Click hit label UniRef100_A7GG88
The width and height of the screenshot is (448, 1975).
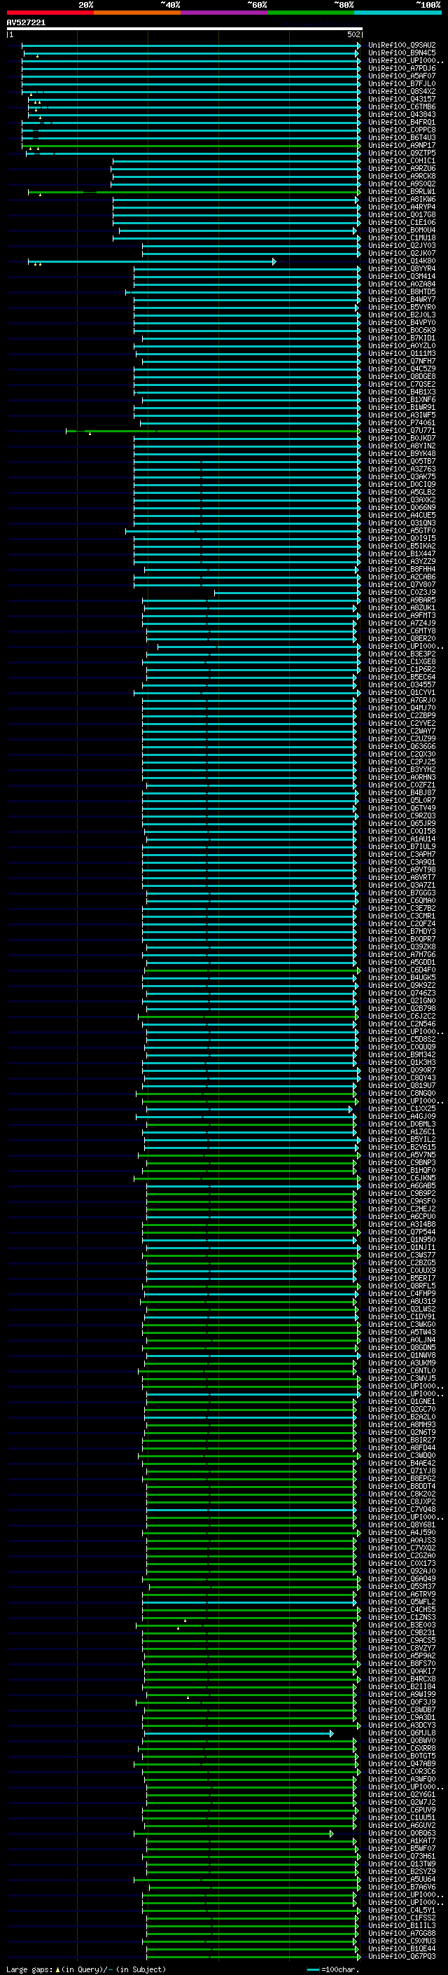point(402,1934)
